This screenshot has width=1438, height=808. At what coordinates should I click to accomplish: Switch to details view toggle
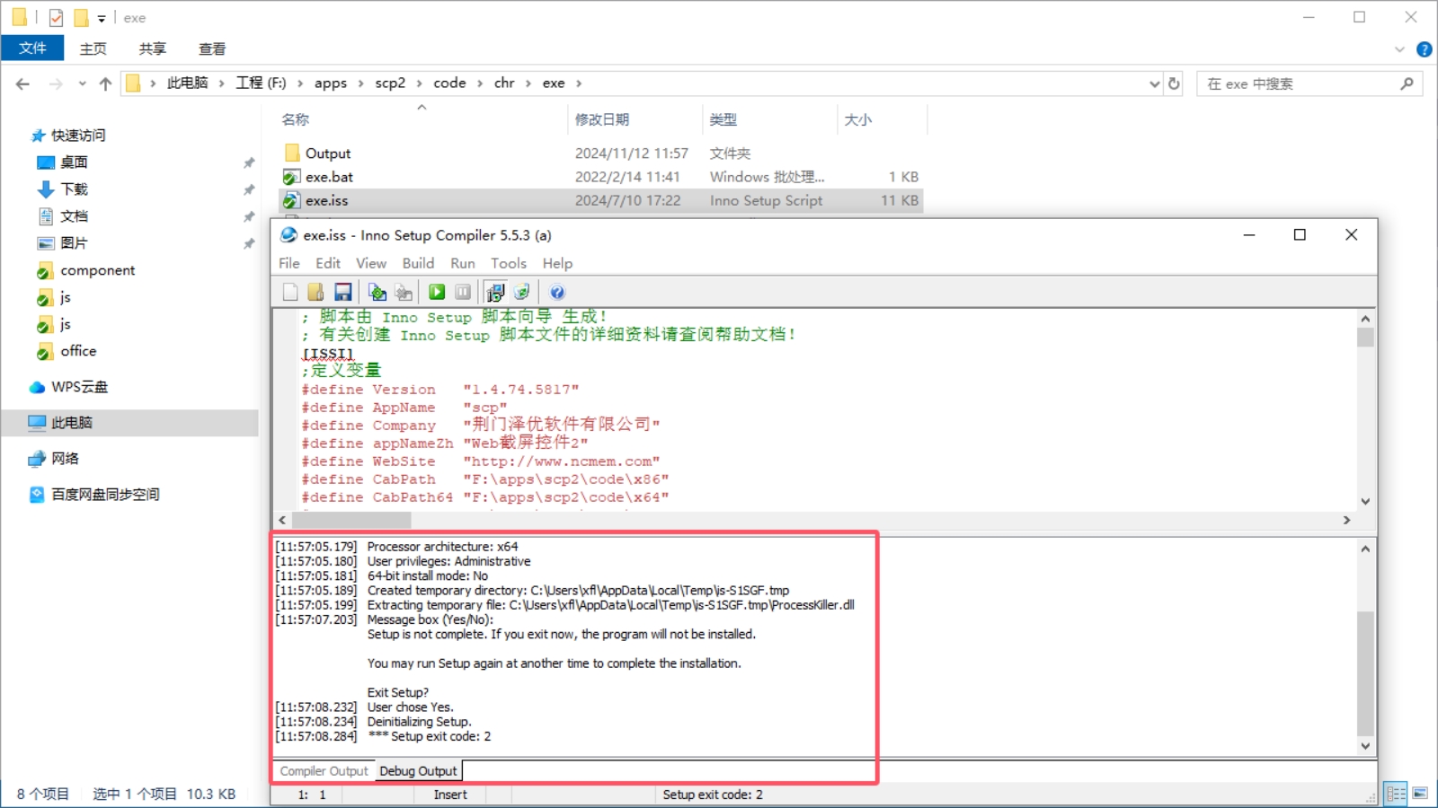coord(1396,794)
